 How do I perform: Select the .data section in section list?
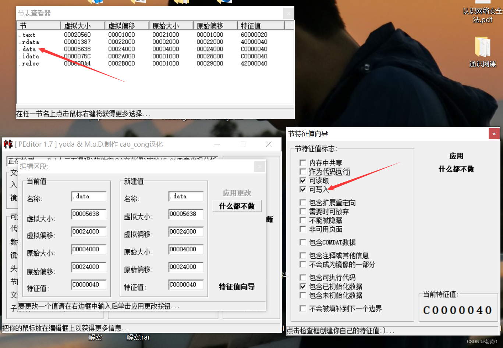point(28,49)
